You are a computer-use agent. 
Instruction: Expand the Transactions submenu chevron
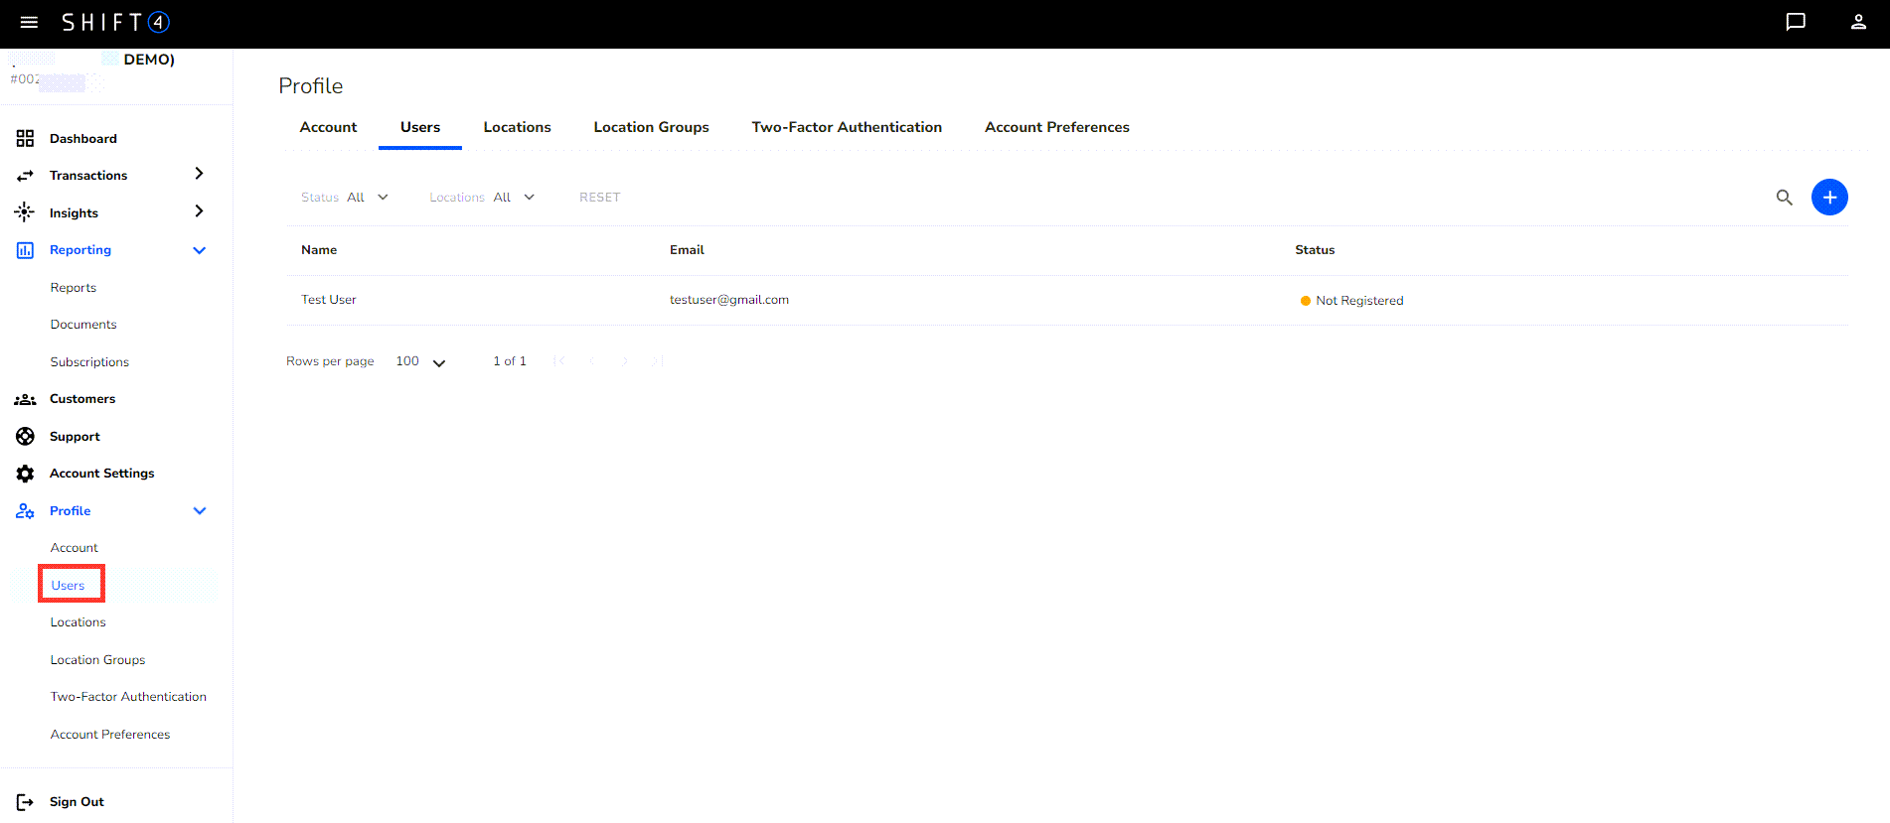pos(199,174)
